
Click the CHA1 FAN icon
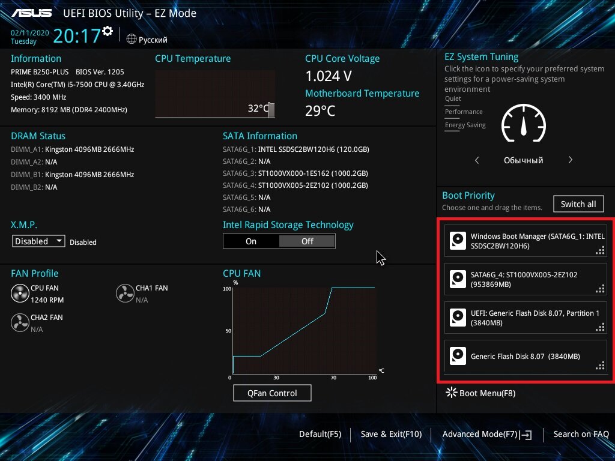[125, 294]
